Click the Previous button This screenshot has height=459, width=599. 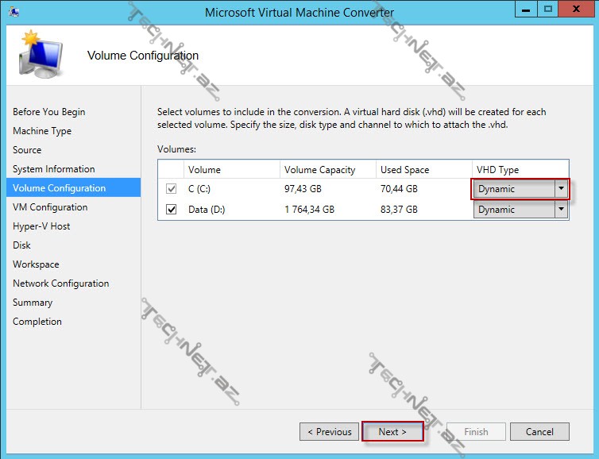(330, 432)
